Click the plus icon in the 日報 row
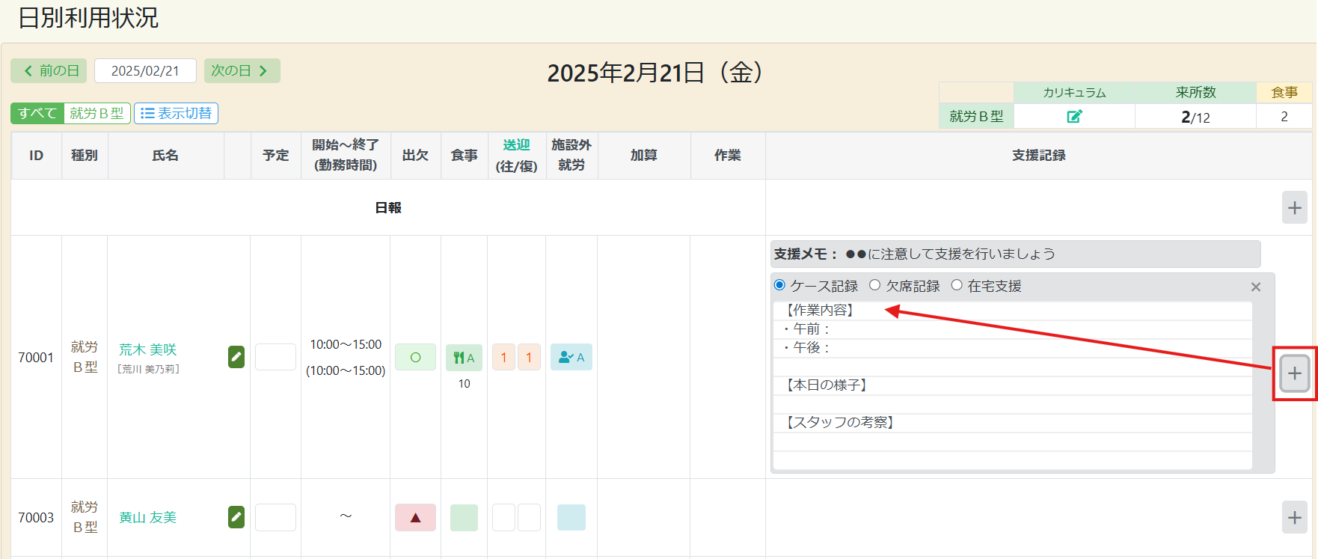This screenshot has width=1318, height=559. [x=1294, y=208]
